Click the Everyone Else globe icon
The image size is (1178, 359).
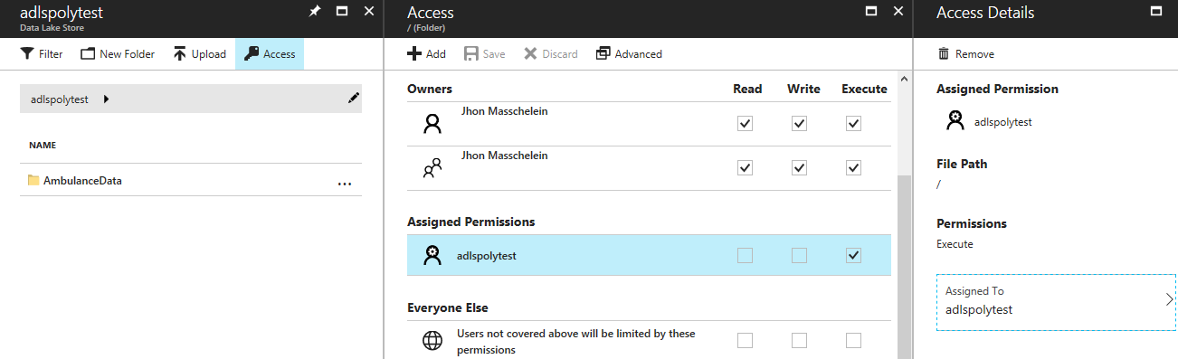click(432, 341)
